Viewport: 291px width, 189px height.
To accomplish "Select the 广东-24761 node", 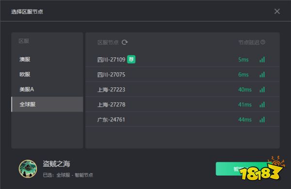I will point(182,119).
